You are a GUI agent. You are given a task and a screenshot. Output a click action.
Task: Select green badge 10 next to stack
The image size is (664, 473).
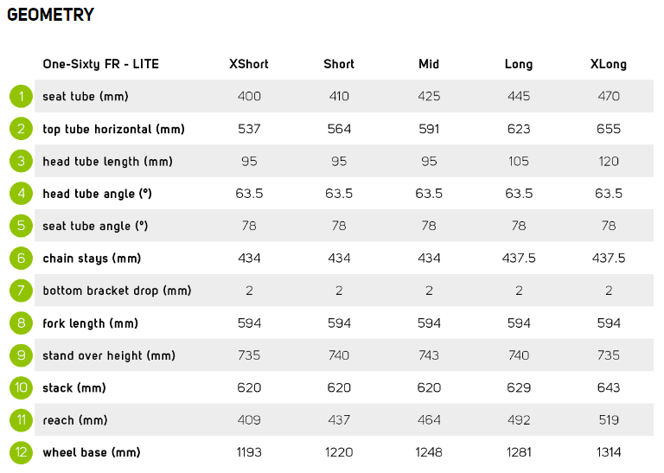click(21, 387)
